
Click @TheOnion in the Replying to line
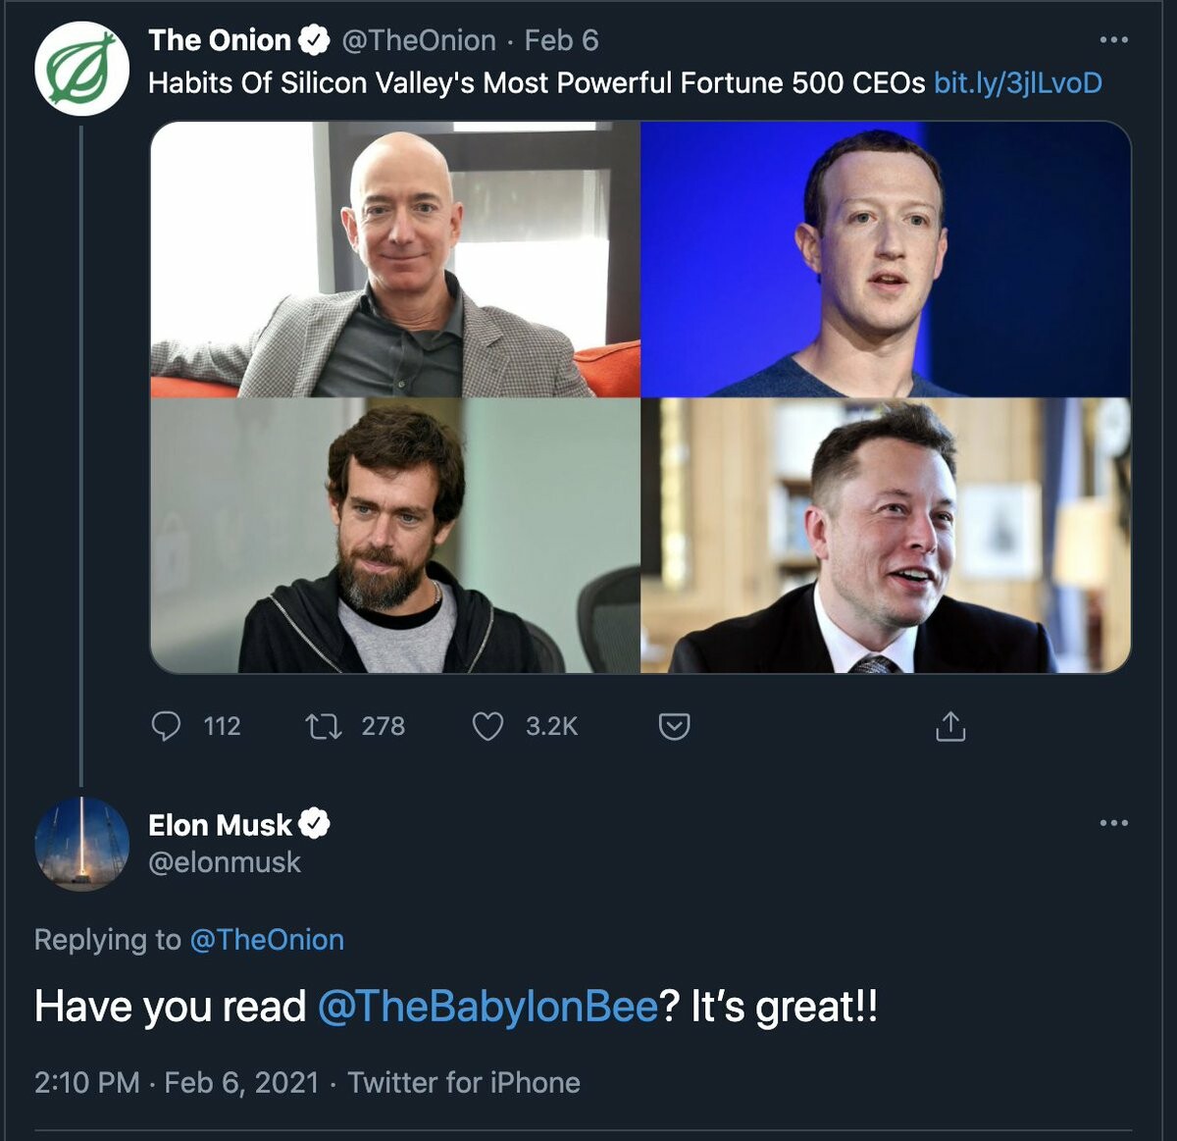(x=267, y=940)
